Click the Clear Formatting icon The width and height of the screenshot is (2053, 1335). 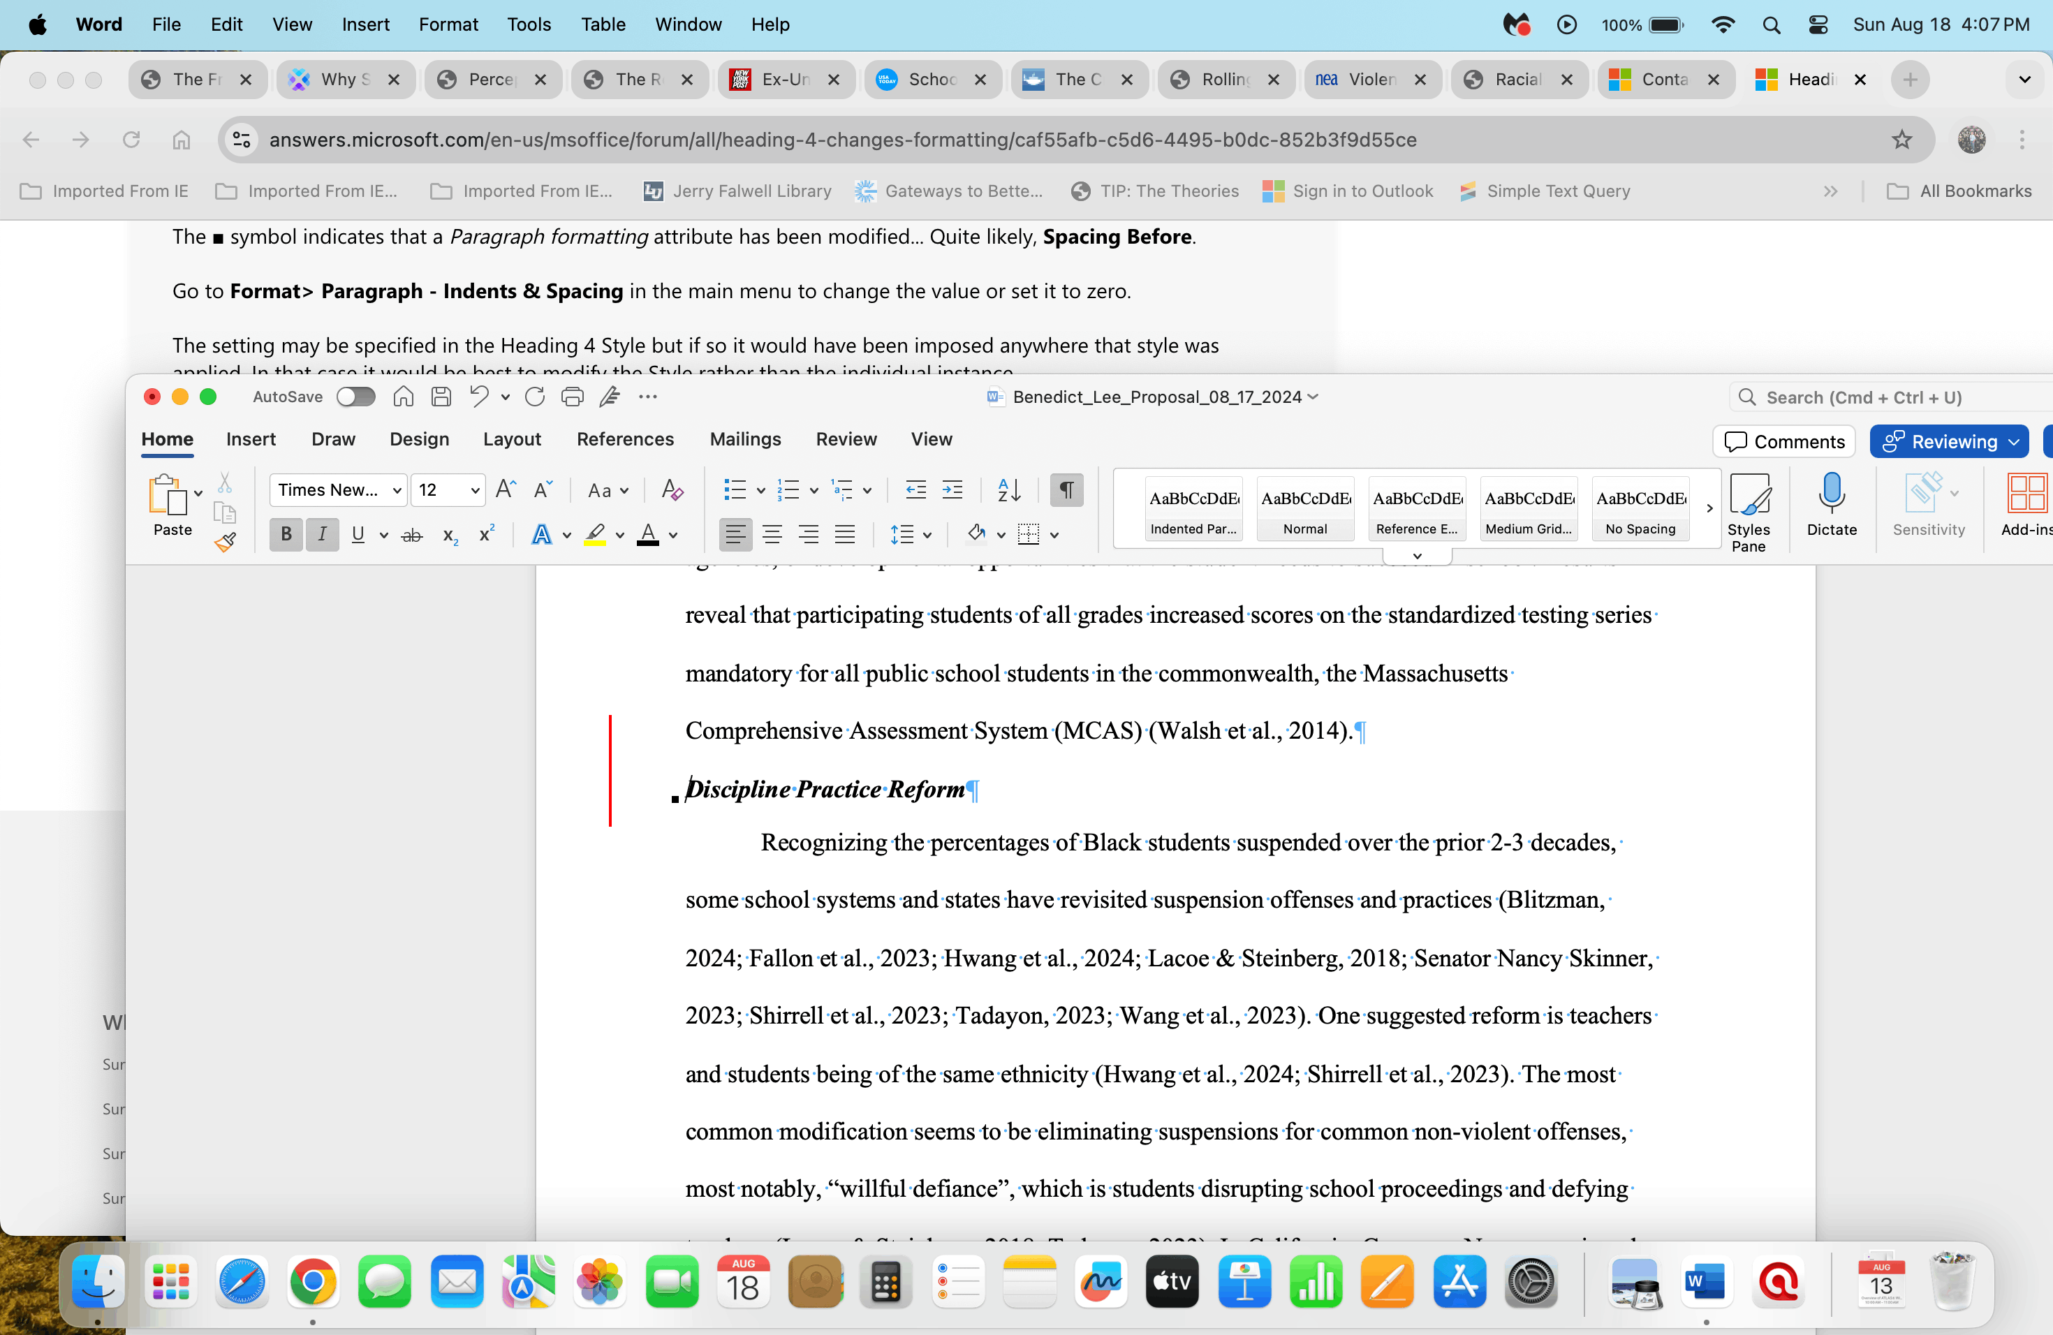(x=672, y=490)
